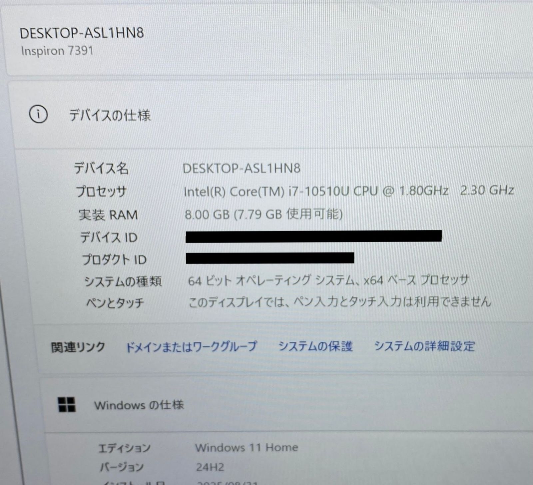Open the システムの詳細設定 link
This screenshot has width=533, height=485.
(x=424, y=346)
